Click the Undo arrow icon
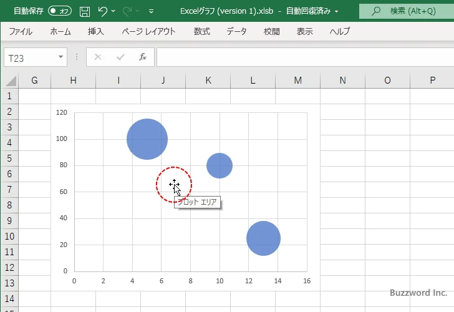The height and width of the screenshot is (312, 454). tap(102, 11)
